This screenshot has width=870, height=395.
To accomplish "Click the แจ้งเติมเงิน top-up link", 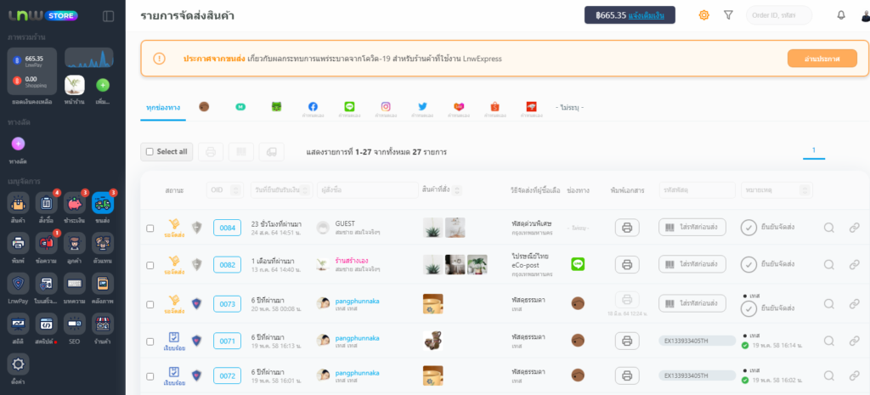I will [x=652, y=15].
